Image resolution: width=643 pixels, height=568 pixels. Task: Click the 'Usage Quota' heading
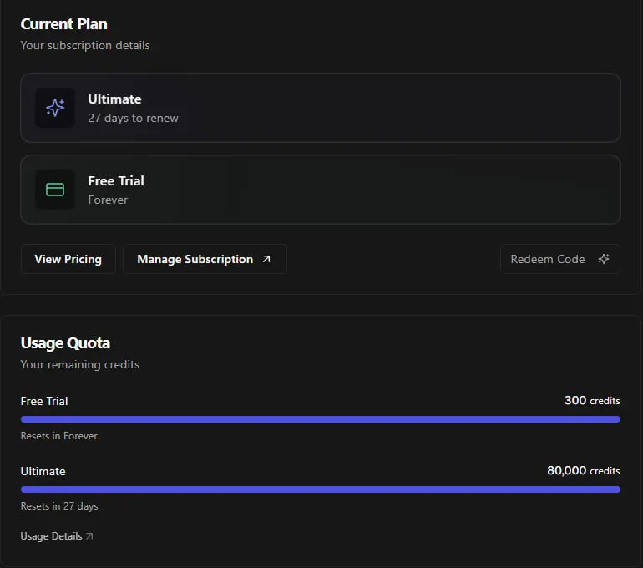(x=65, y=342)
